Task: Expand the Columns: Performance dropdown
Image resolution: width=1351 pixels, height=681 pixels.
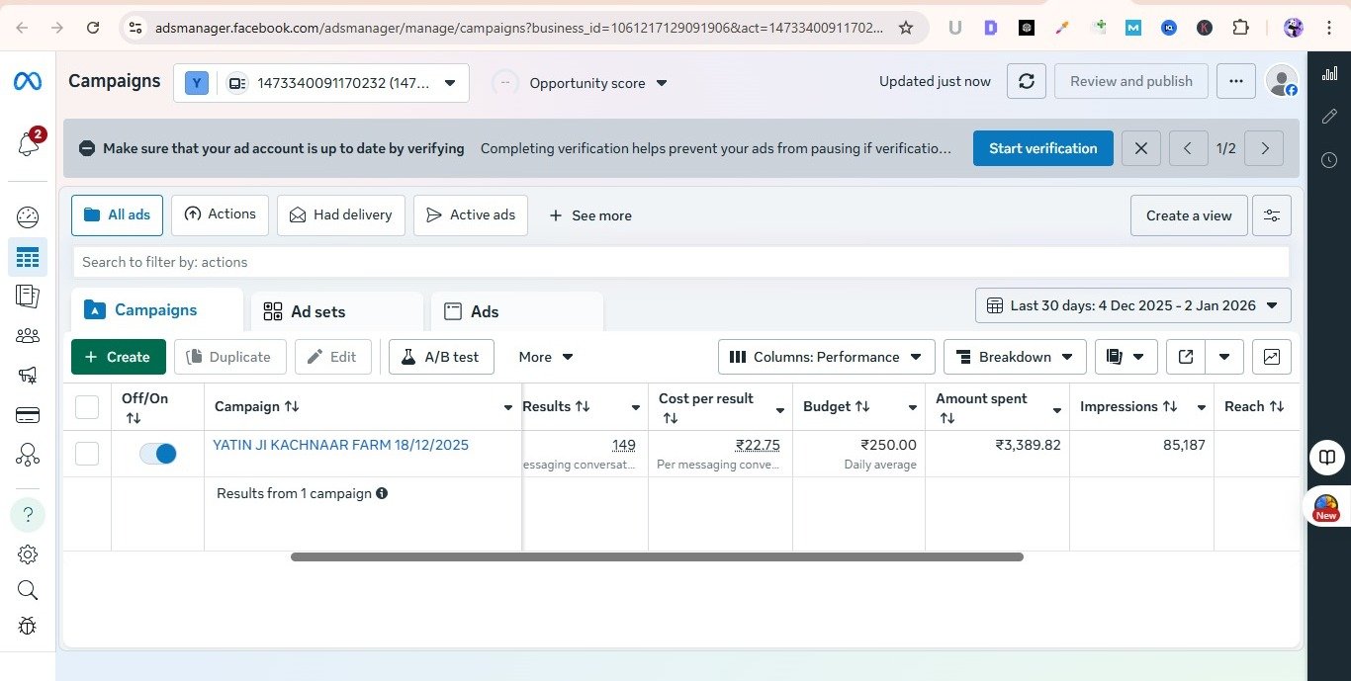Action: 826,357
